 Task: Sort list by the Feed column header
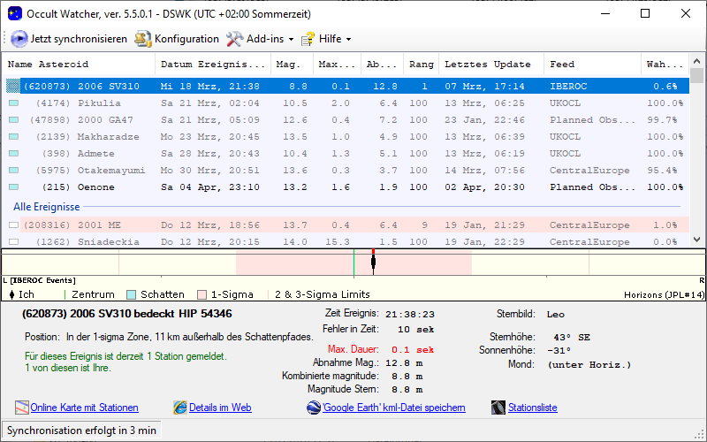pyautogui.click(x=562, y=65)
